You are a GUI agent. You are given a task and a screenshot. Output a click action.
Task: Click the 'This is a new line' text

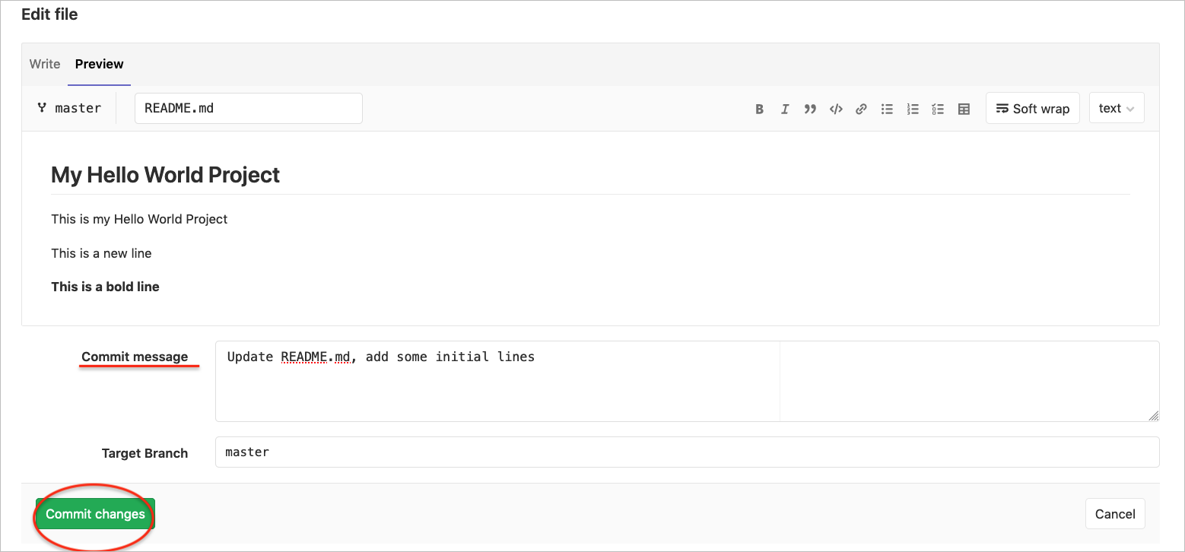(101, 253)
